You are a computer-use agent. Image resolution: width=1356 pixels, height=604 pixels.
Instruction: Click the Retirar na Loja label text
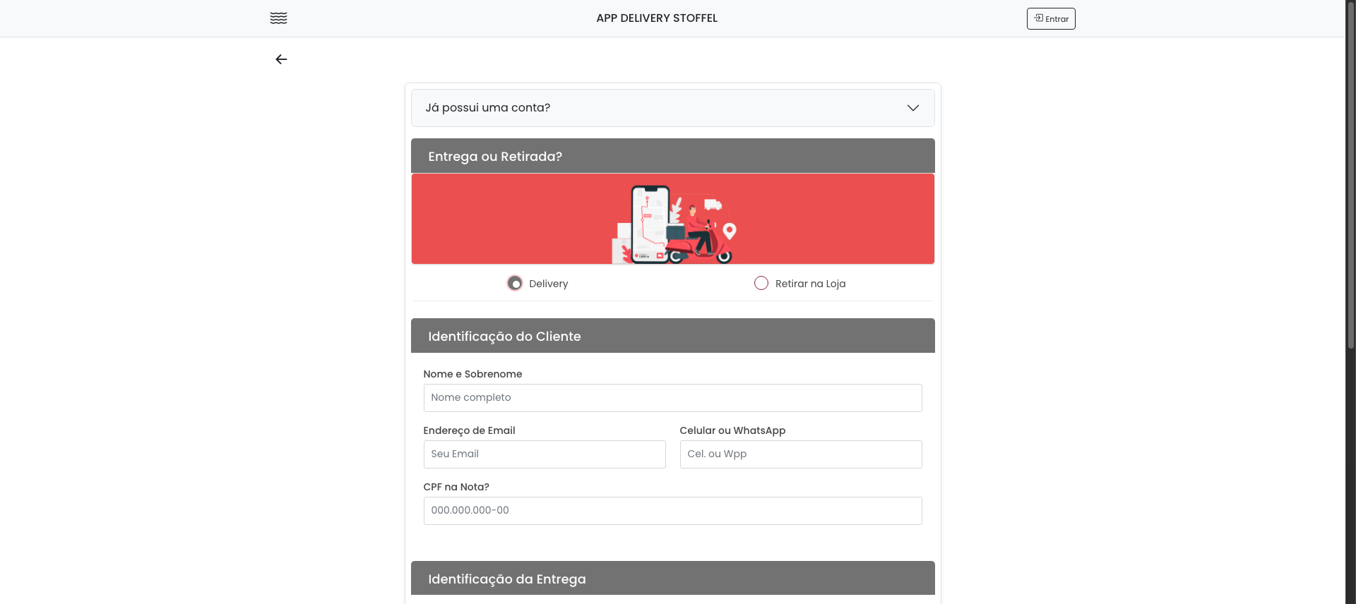coord(810,284)
